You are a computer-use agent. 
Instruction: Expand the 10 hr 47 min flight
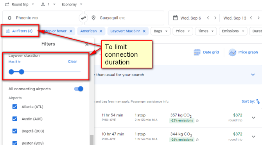coord(253,137)
